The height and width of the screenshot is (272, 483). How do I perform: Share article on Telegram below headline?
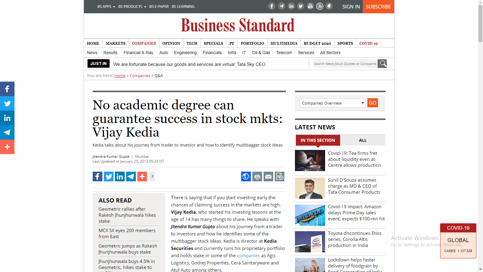pos(131,176)
